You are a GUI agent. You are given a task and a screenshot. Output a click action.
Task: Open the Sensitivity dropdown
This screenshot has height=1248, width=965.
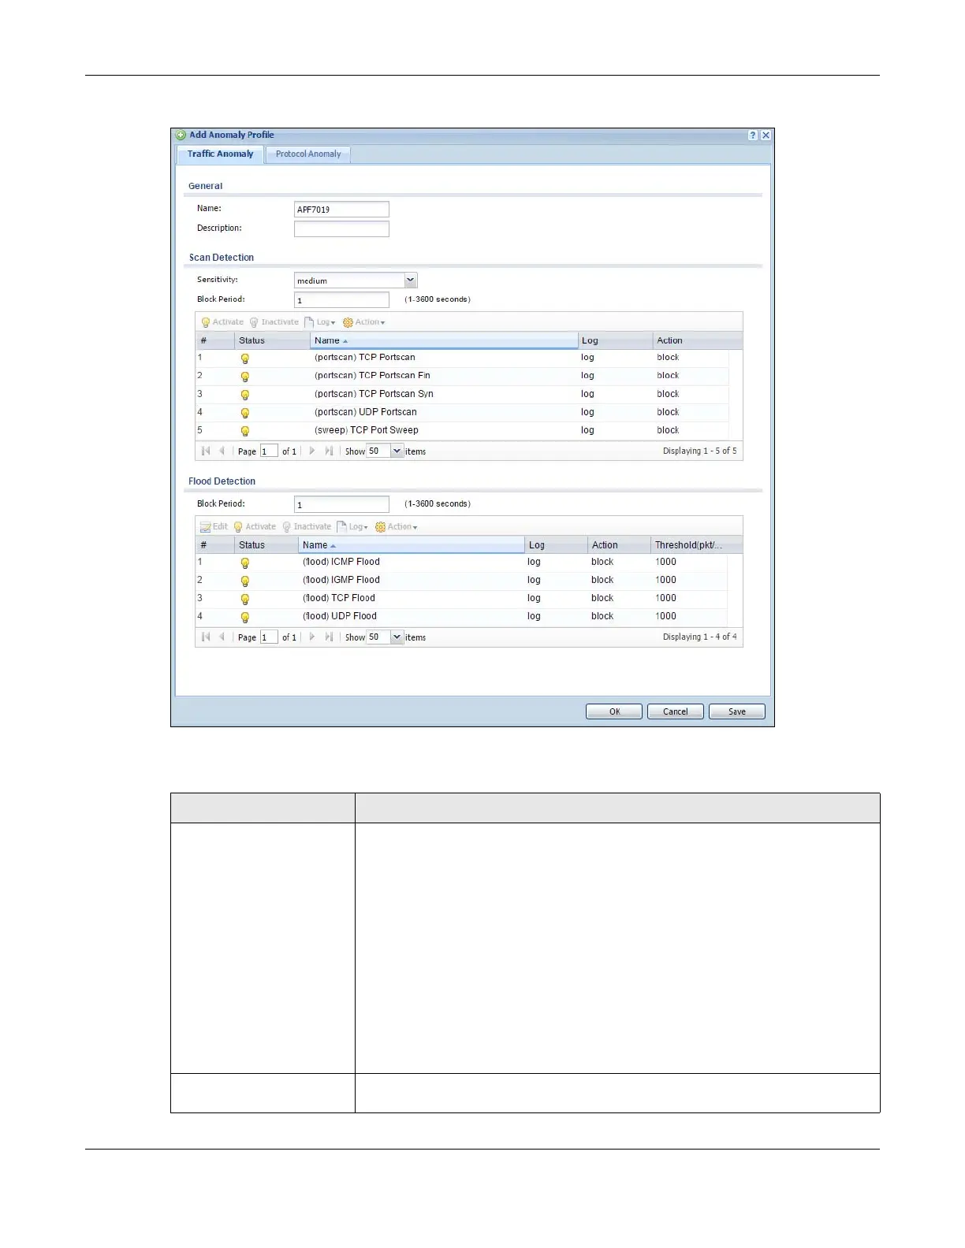[x=410, y=280]
